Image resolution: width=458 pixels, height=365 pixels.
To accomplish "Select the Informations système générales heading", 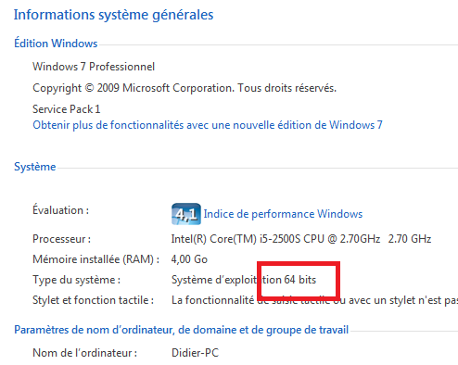I will tap(113, 15).
